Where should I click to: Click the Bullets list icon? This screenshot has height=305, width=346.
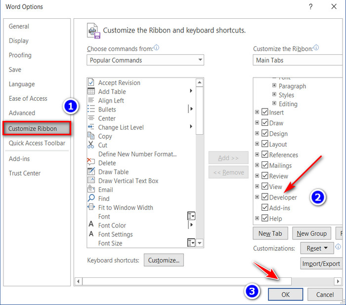tap(91, 109)
